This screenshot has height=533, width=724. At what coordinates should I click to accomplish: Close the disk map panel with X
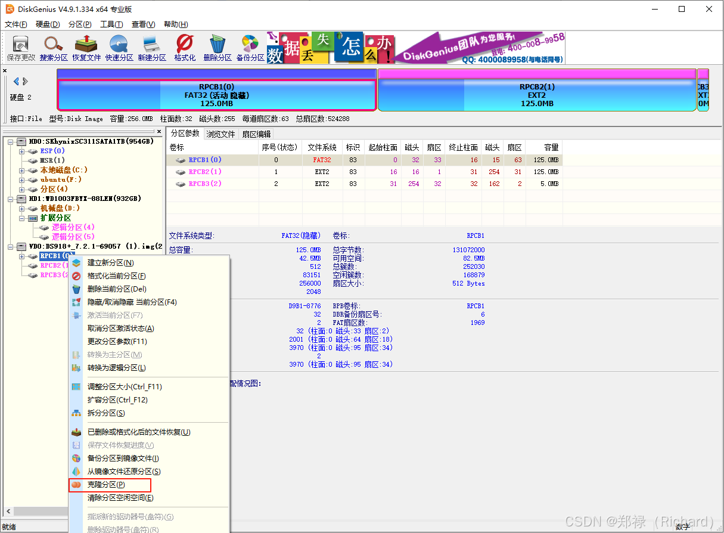click(5, 70)
